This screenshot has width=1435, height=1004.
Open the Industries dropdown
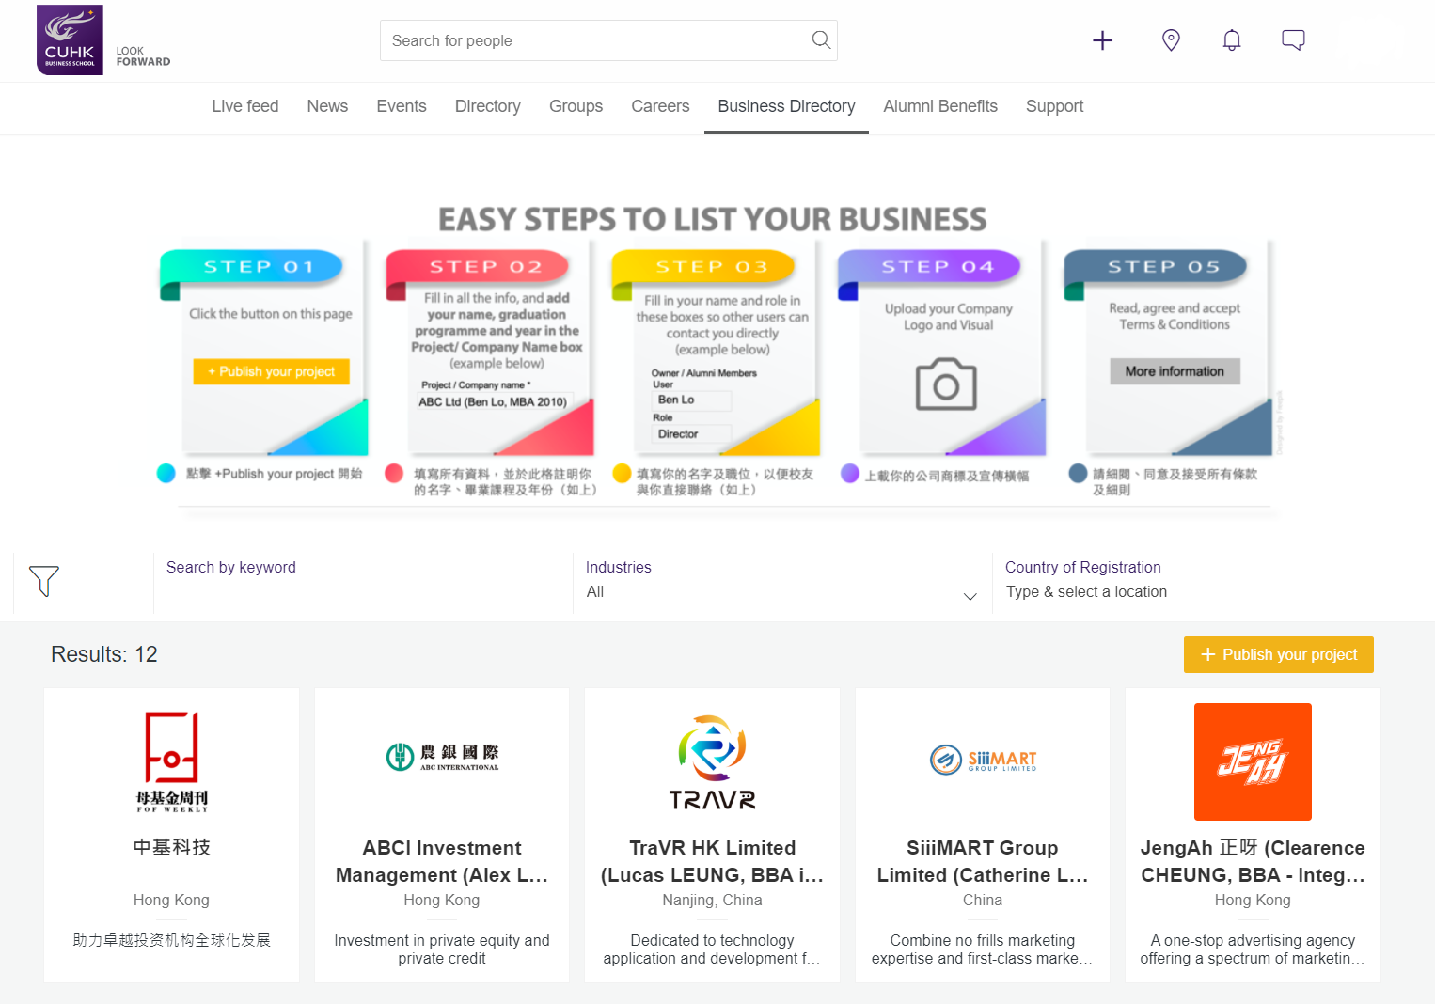coord(782,584)
